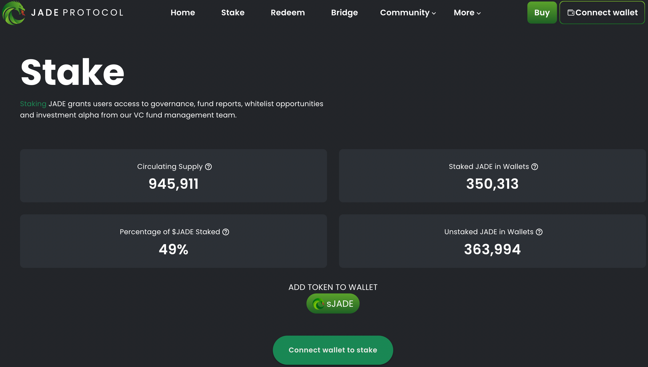Click wallet icon in Connect wallet button

point(571,13)
